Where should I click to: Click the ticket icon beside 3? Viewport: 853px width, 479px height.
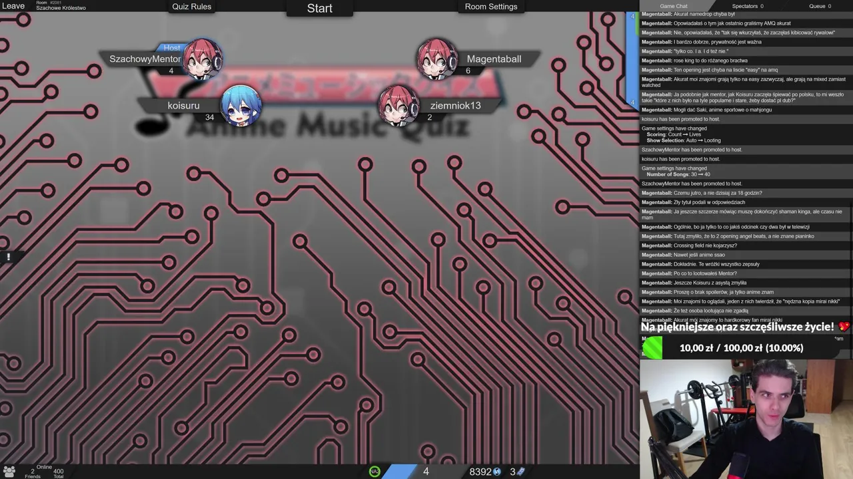521,472
